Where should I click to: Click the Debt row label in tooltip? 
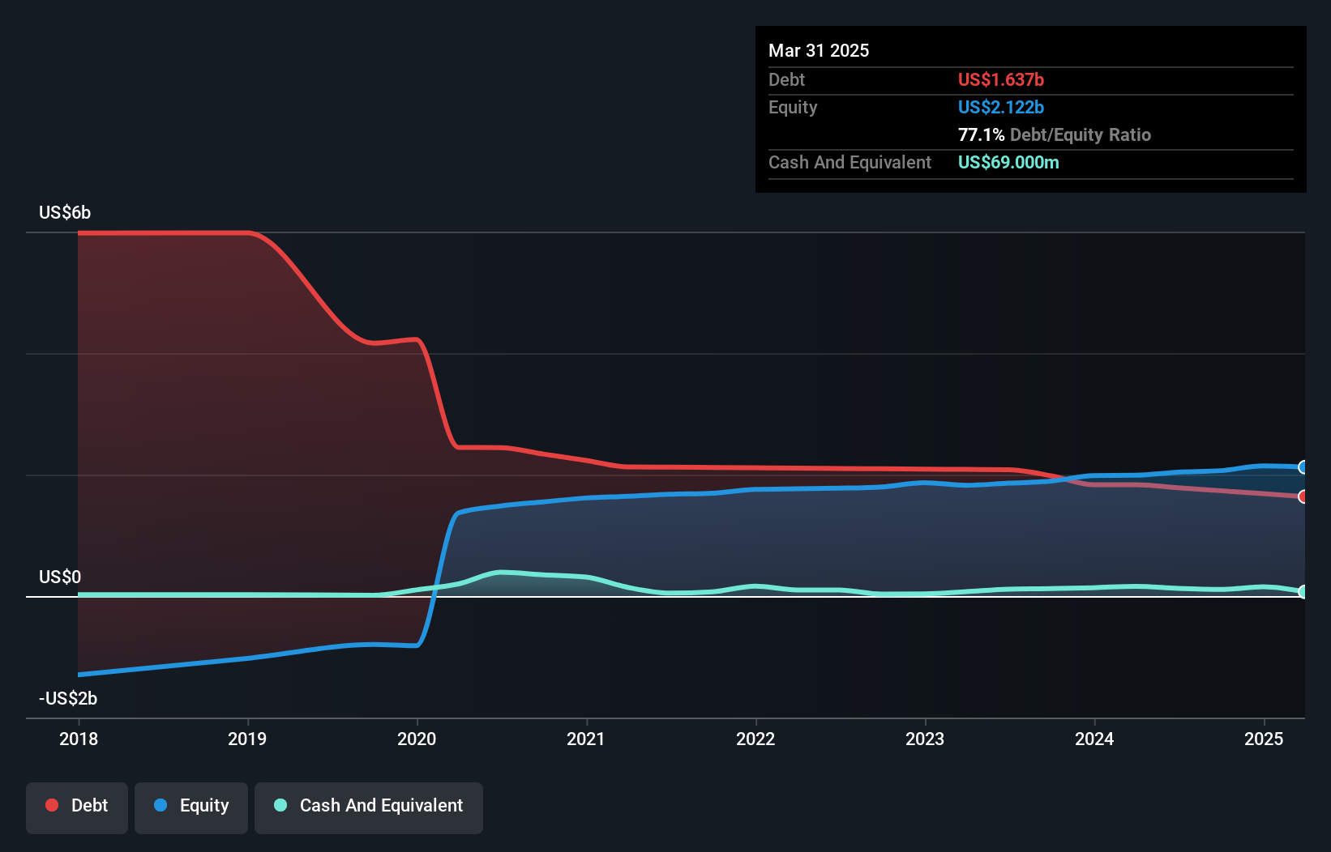point(786,79)
